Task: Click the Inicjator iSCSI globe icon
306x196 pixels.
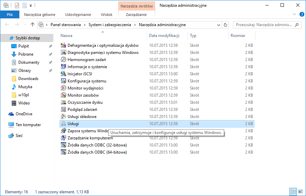Action: point(63,74)
